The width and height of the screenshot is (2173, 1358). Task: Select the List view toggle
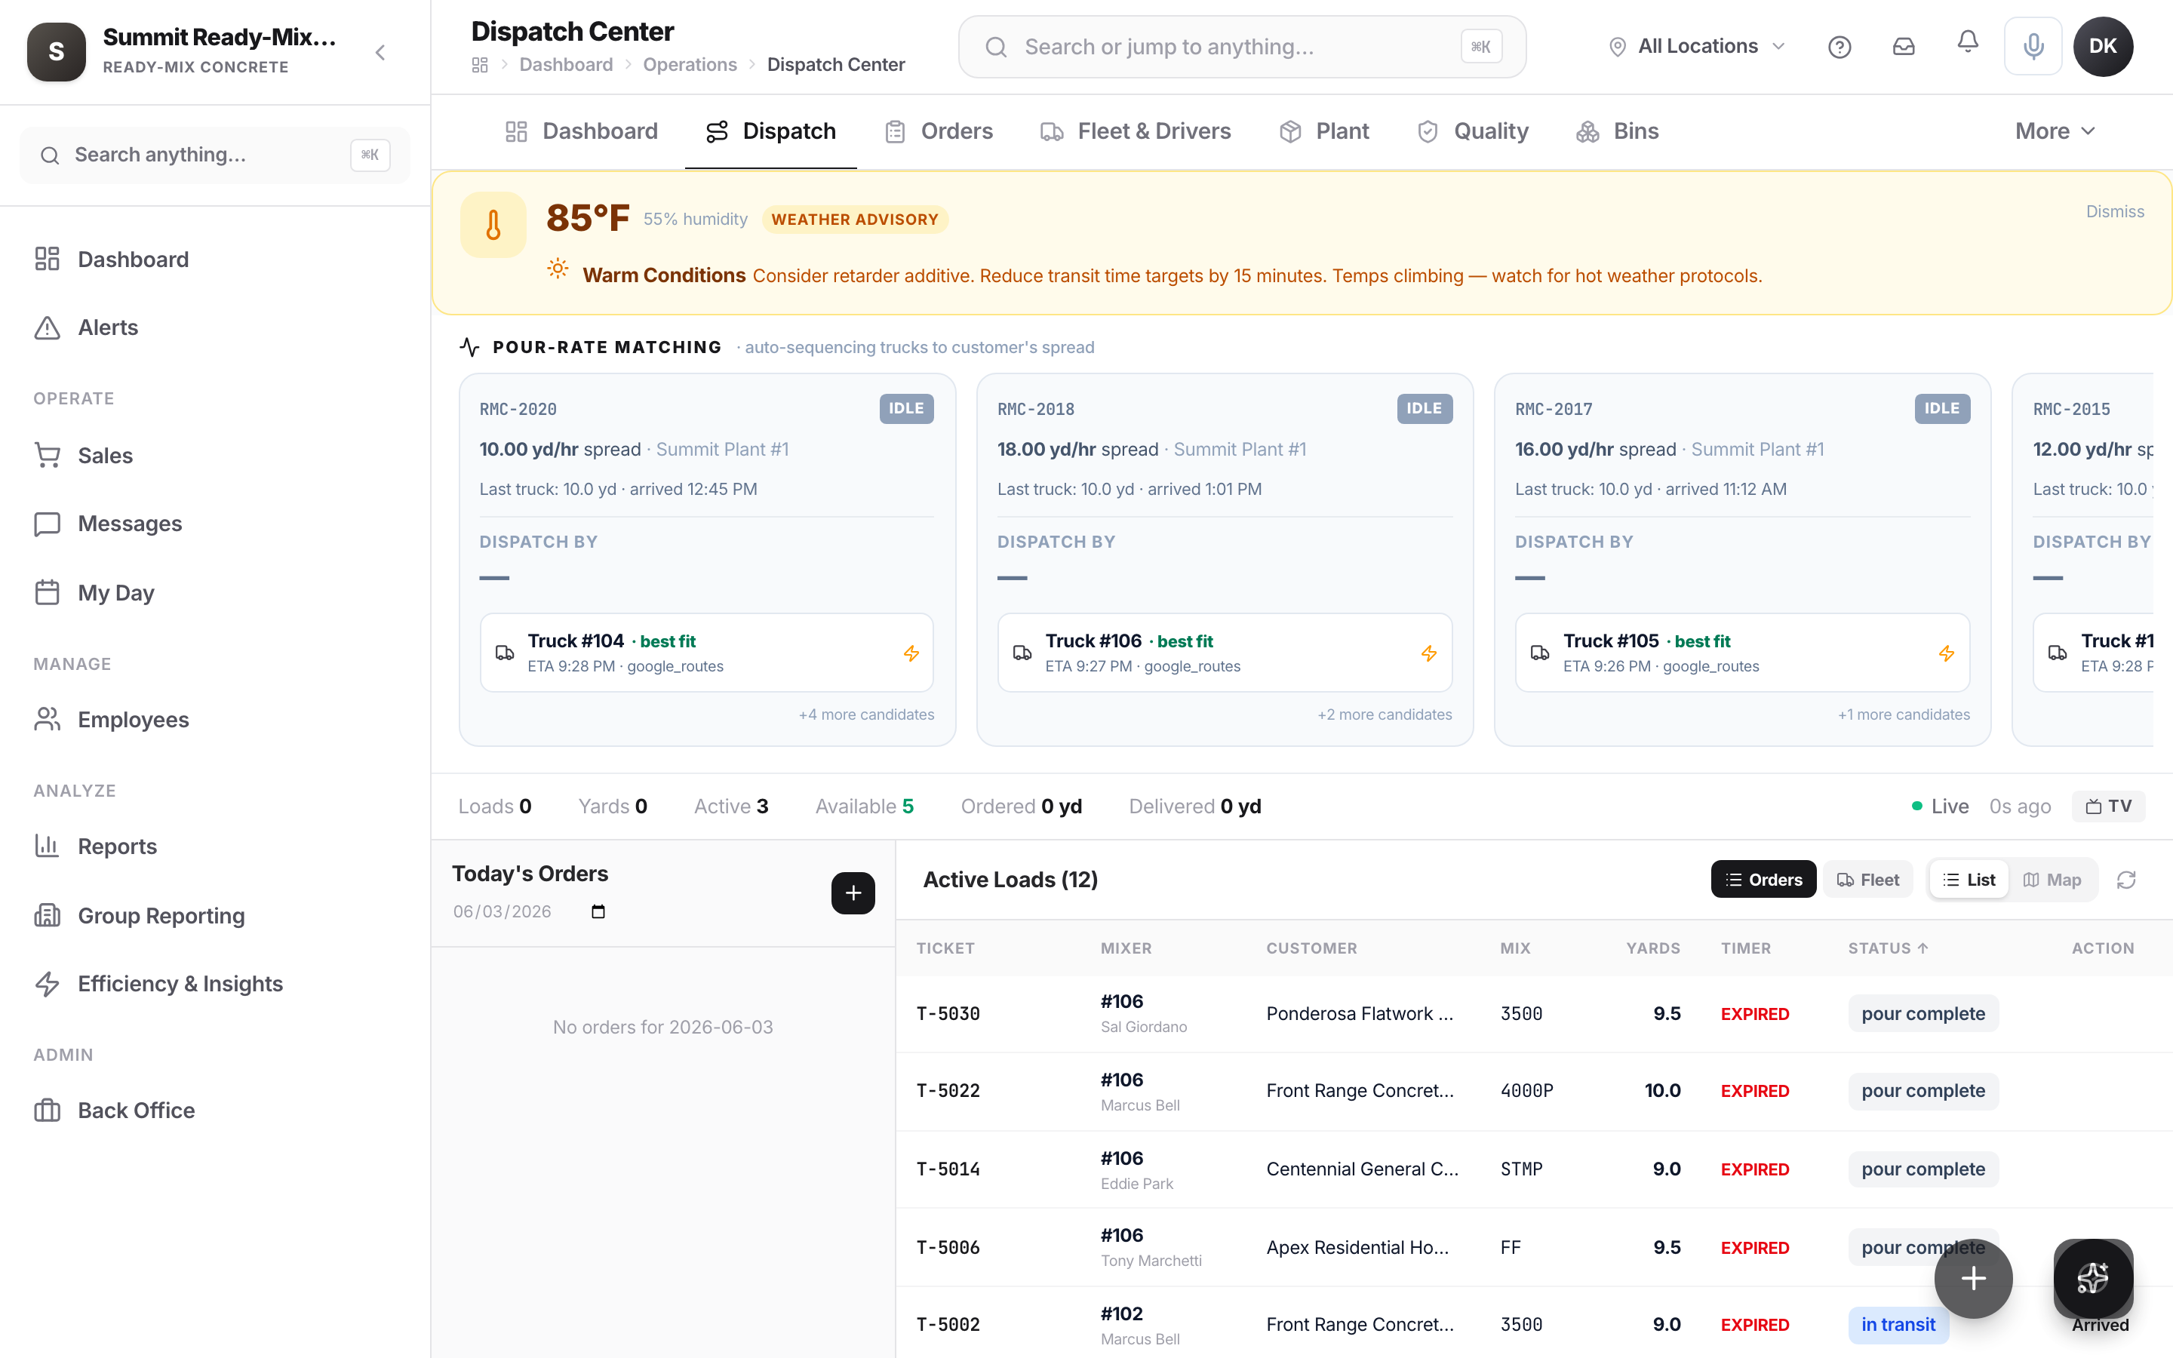pos(1969,879)
